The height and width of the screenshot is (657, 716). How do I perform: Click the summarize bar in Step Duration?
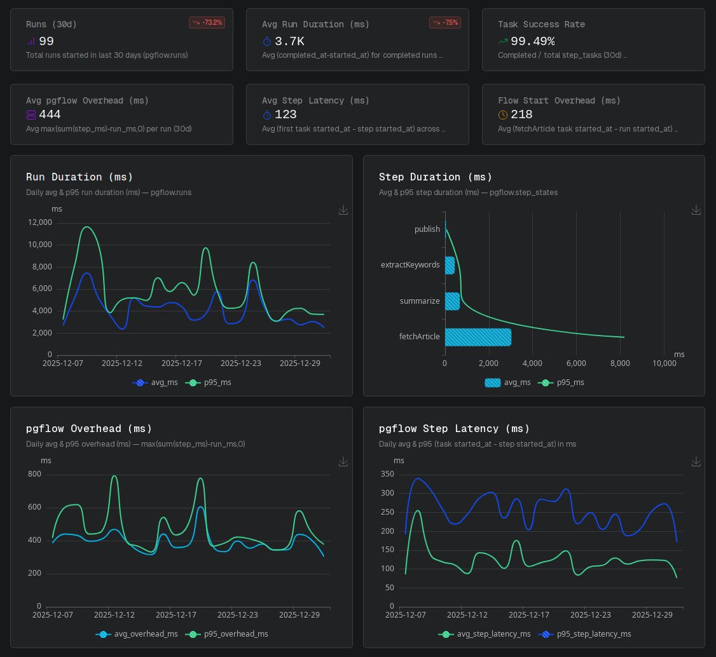[453, 301]
